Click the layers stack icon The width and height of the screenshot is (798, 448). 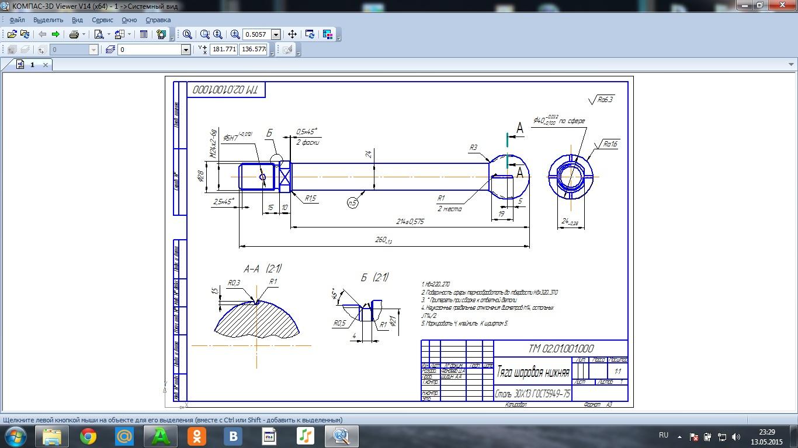(x=110, y=50)
